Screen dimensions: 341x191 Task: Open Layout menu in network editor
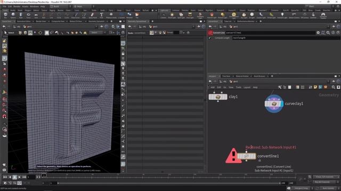click(247, 87)
